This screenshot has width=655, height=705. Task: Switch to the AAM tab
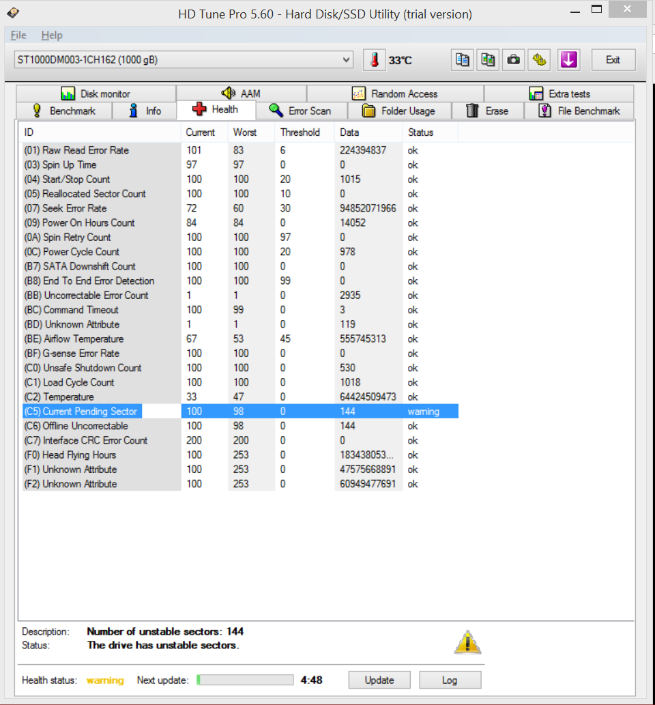click(x=242, y=93)
